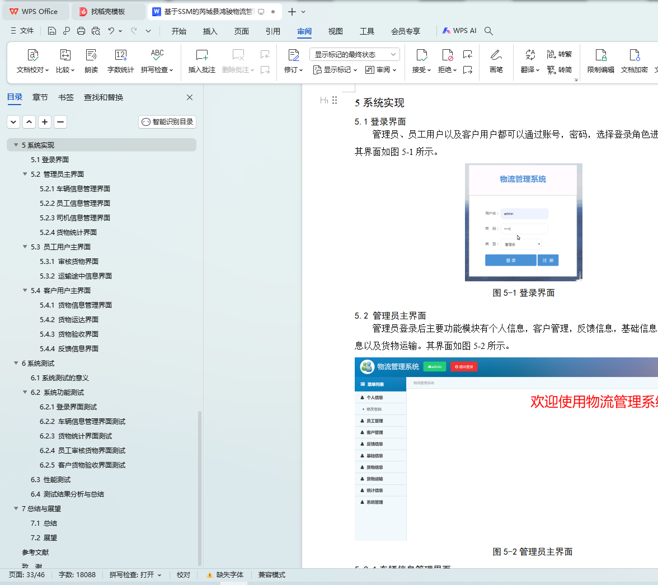Open 限制编辑 restrict editing

pos(601,61)
